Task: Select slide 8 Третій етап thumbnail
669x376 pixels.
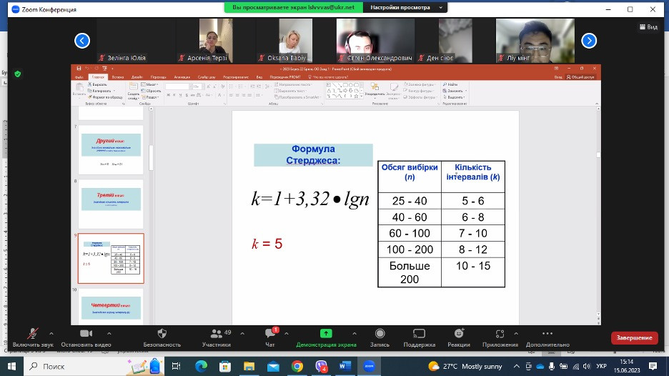Action: pos(111,204)
